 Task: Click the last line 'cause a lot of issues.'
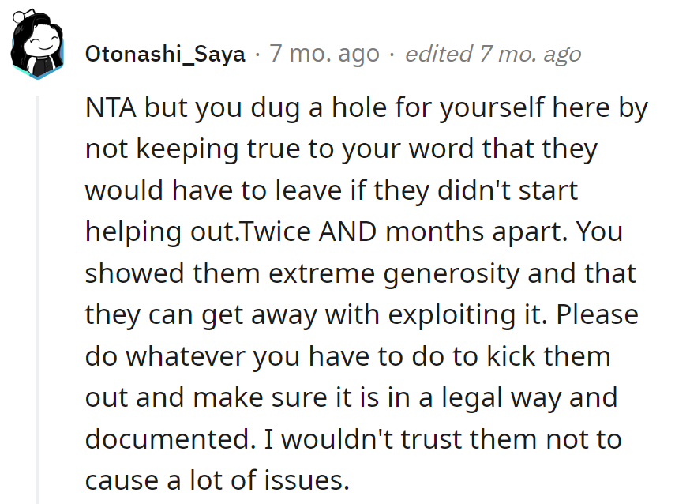click(216, 480)
